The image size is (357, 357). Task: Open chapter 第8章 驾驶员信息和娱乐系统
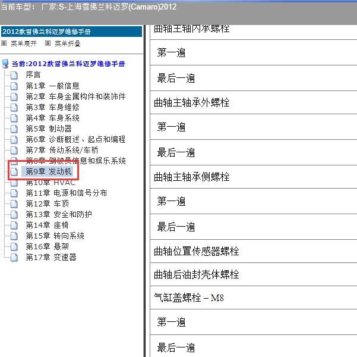[x=75, y=161]
